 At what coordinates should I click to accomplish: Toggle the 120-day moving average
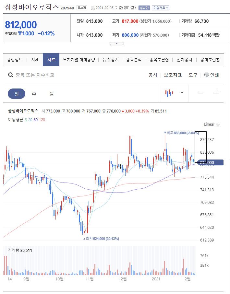(42, 120)
